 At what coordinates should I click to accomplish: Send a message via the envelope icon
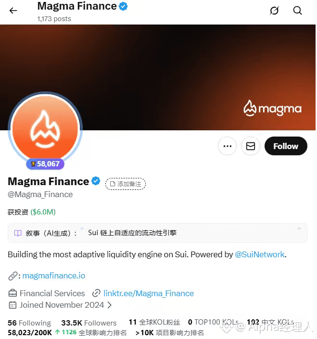click(x=251, y=146)
